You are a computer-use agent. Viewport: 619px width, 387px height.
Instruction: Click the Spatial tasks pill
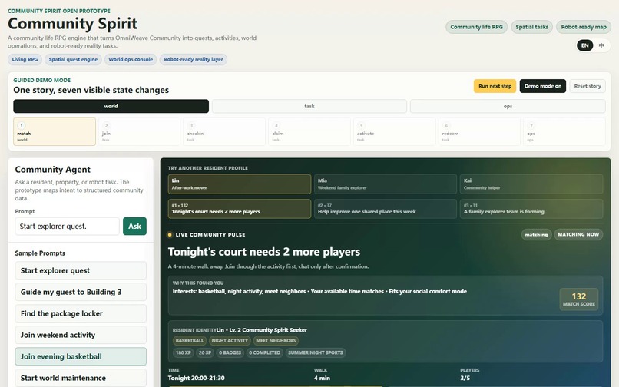[x=531, y=27]
